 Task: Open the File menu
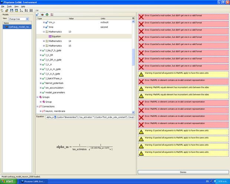[3, 7]
